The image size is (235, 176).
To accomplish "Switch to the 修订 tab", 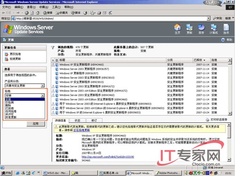I will coord(94,121).
